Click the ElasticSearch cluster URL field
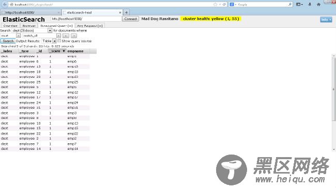 click(86, 19)
